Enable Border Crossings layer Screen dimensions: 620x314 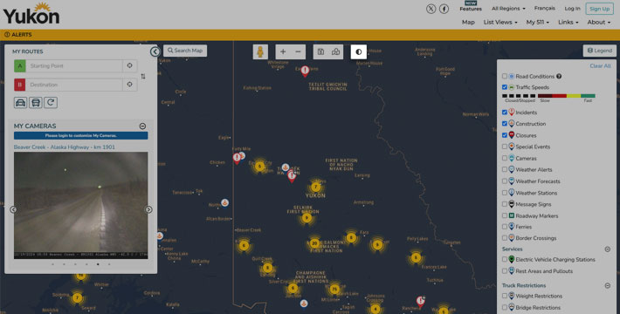pyautogui.click(x=505, y=238)
